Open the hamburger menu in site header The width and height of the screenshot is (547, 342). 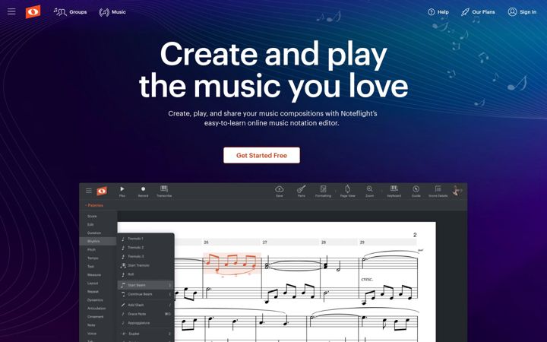pos(11,11)
